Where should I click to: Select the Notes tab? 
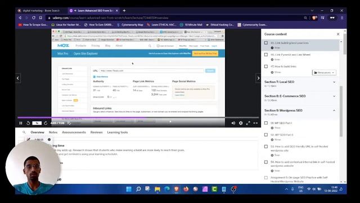[x=53, y=133]
